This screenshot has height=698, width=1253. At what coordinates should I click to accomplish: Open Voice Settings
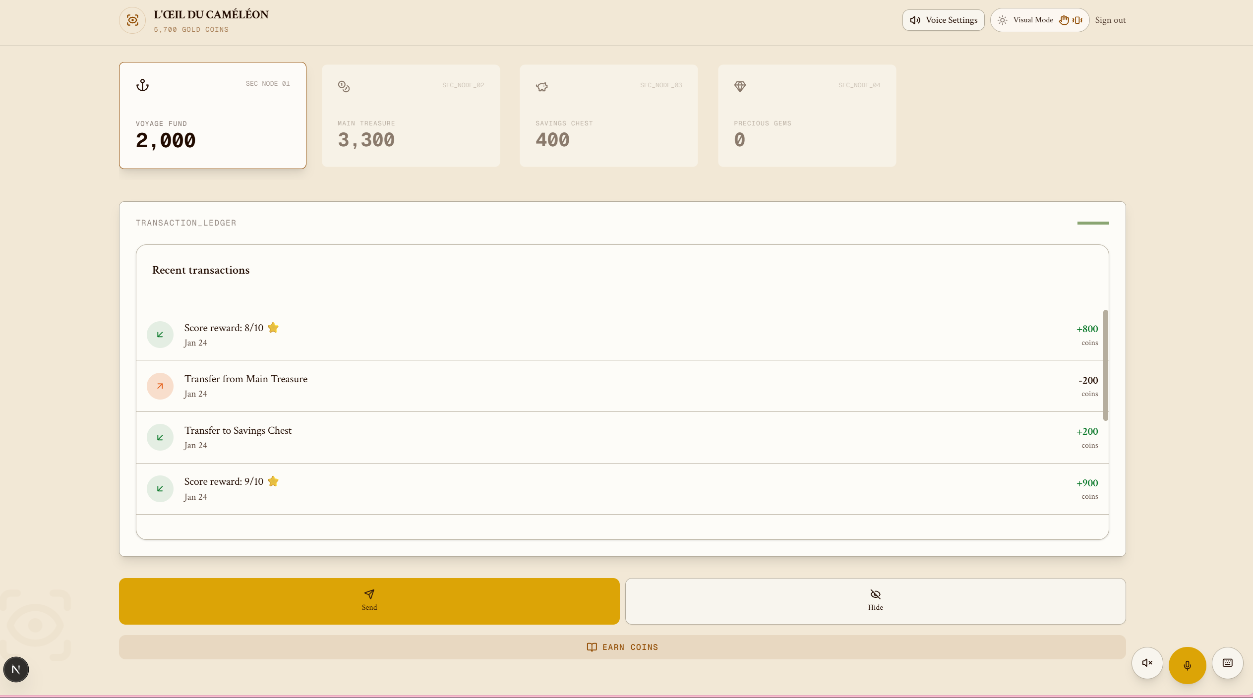(x=943, y=20)
